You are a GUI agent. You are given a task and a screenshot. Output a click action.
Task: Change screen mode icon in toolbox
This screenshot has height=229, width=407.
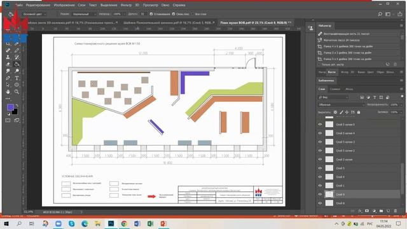[17, 120]
